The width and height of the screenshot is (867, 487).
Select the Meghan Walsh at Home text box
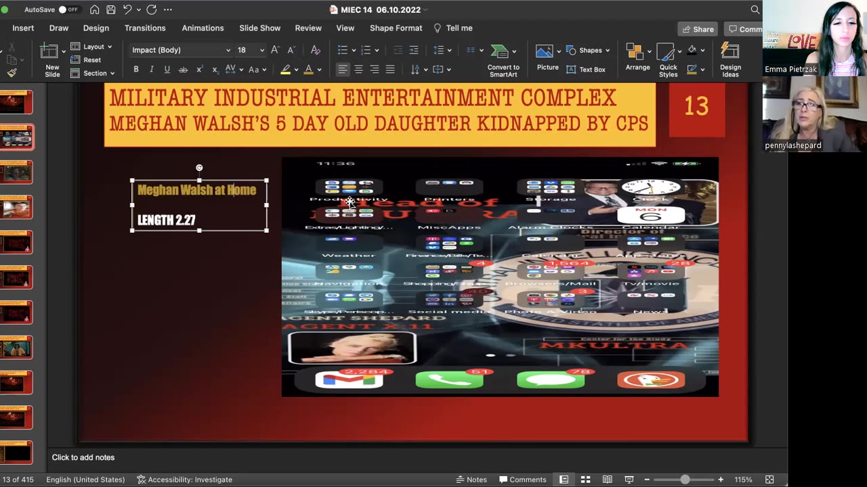[199, 205]
